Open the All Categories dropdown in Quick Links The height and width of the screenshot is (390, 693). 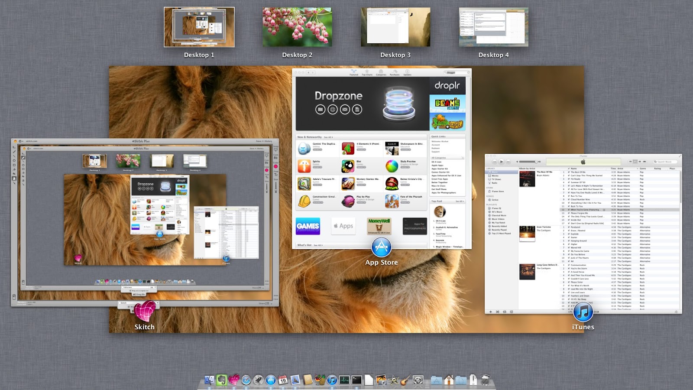(447, 158)
